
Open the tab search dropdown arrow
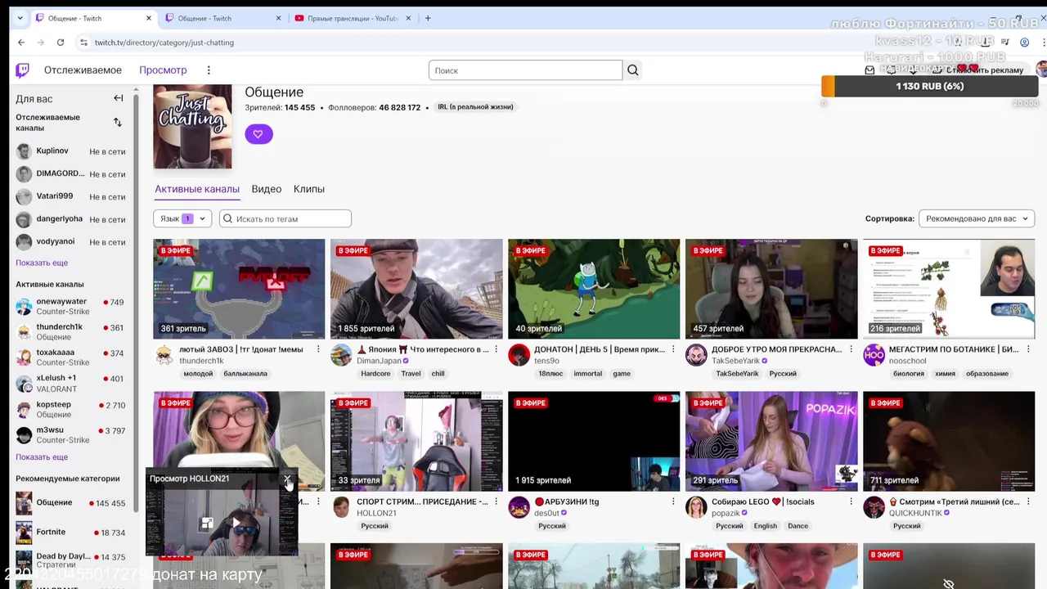tap(20, 18)
